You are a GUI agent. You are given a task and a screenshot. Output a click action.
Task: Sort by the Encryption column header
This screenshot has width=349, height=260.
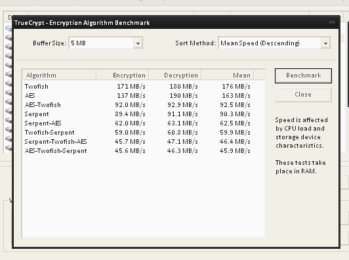(x=123, y=76)
